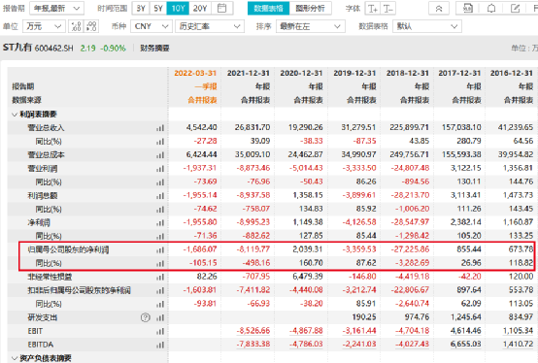
Task: Open chart icon for 扣非后归属母公司股东的净利润 row
Action: click(x=160, y=291)
